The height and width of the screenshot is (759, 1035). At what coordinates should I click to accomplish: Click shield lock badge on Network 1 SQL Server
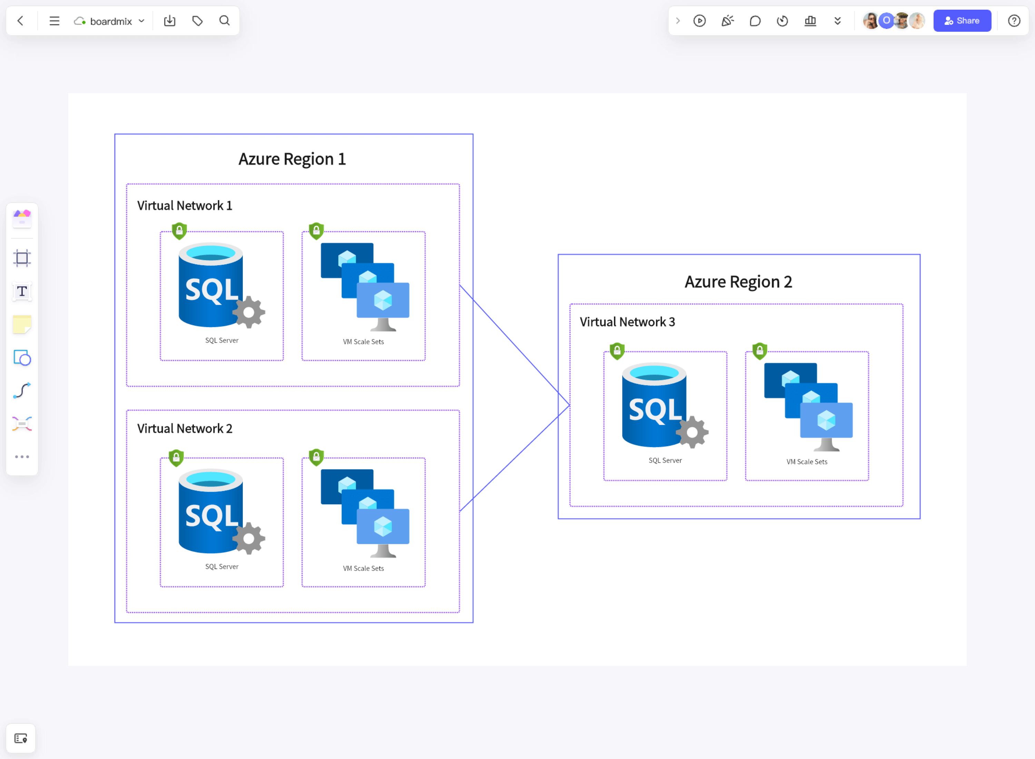point(179,231)
